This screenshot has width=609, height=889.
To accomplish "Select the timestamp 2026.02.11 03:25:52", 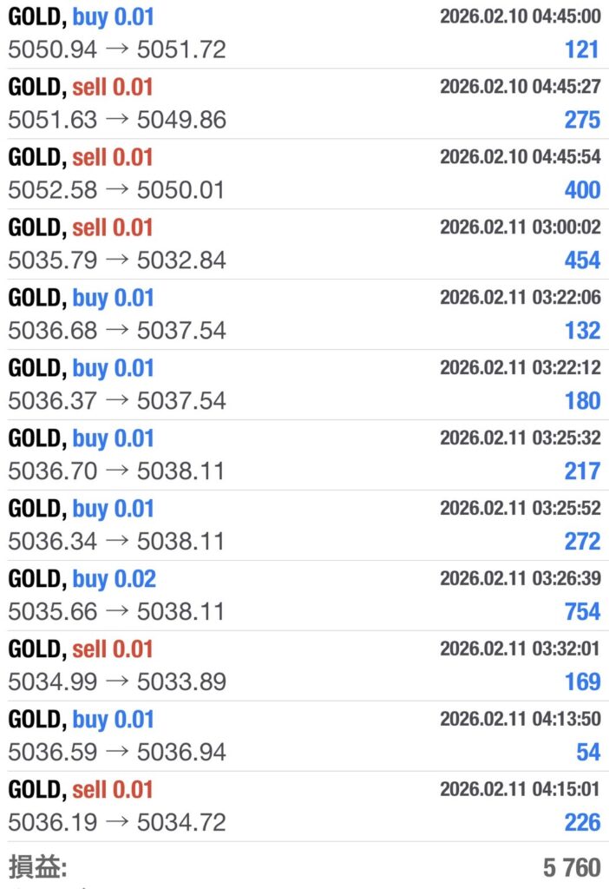I will click(x=520, y=509).
